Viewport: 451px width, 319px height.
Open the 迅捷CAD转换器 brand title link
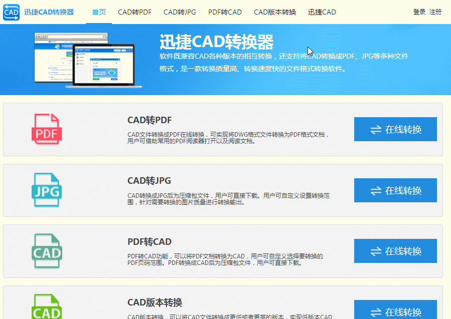tap(49, 12)
